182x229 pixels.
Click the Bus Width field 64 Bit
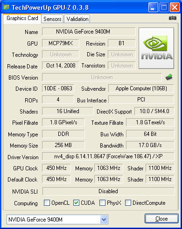pyautogui.click(x=150, y=134)
